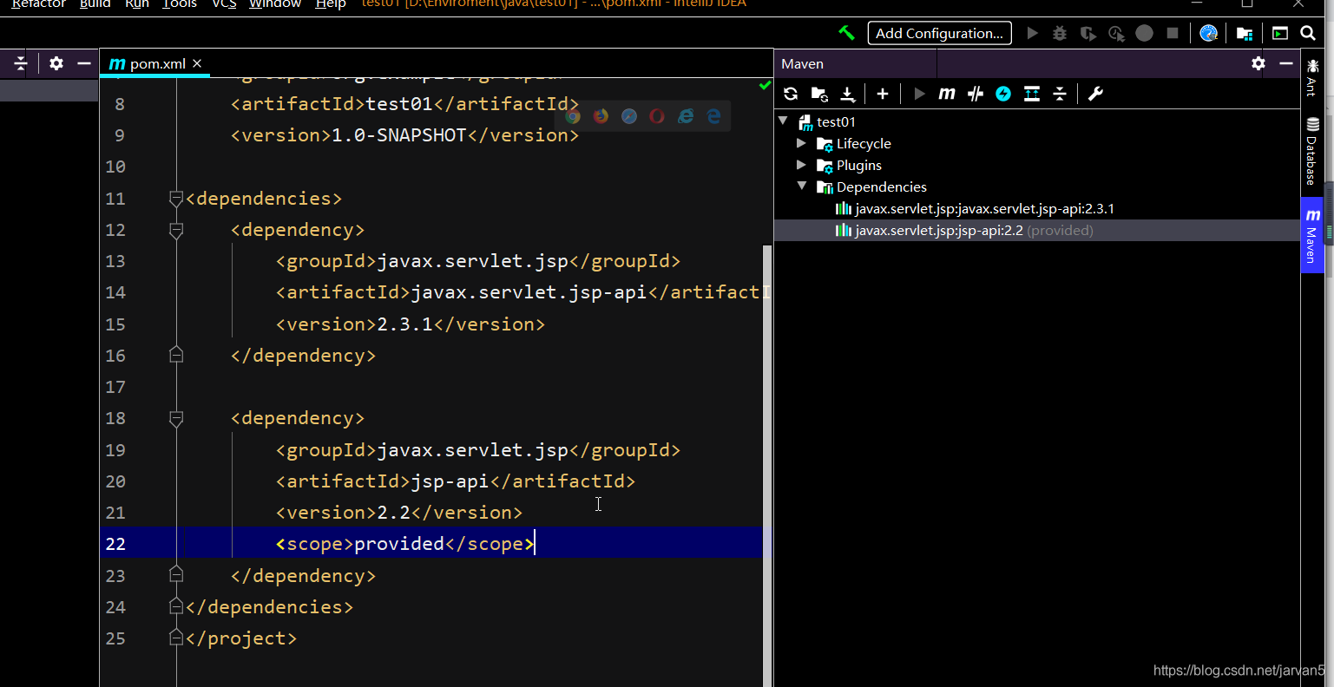
Task: Open in Firefox browser icon
Action: [x=601, y=115]
